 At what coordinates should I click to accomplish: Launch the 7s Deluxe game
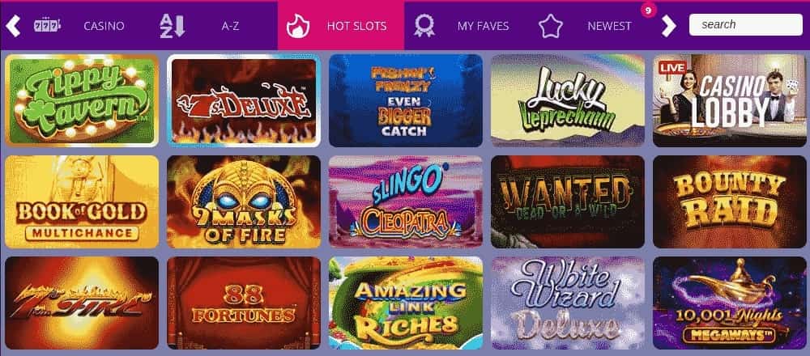244,100
